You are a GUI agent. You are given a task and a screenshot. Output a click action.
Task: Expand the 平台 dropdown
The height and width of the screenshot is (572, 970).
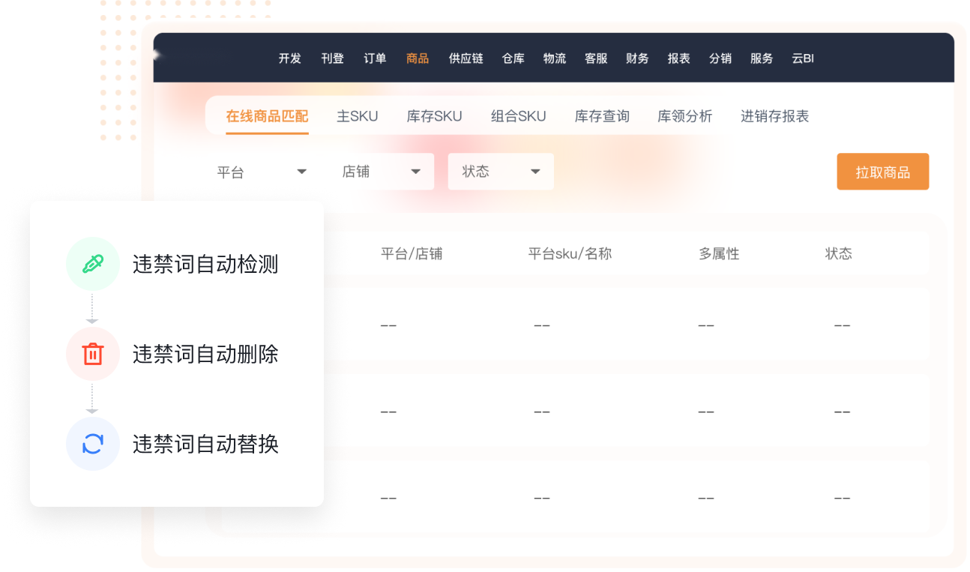click(x=262, y=172)
